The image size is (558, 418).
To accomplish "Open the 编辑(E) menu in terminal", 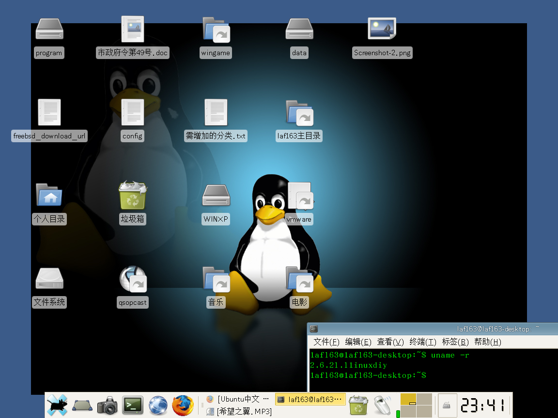I will 358,342.
